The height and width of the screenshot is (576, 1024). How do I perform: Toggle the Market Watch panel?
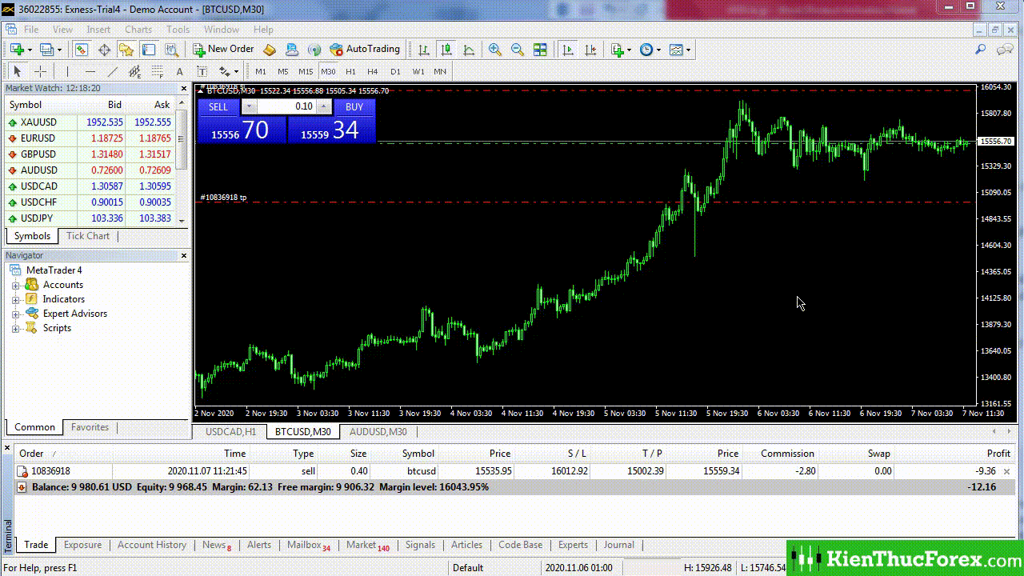82,50
